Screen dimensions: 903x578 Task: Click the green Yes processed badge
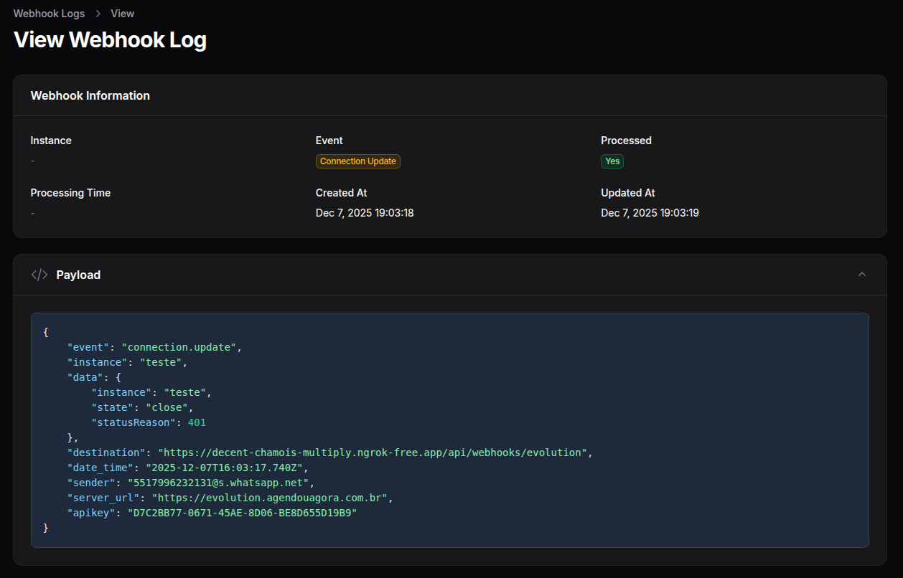click(x=612, y=161)
